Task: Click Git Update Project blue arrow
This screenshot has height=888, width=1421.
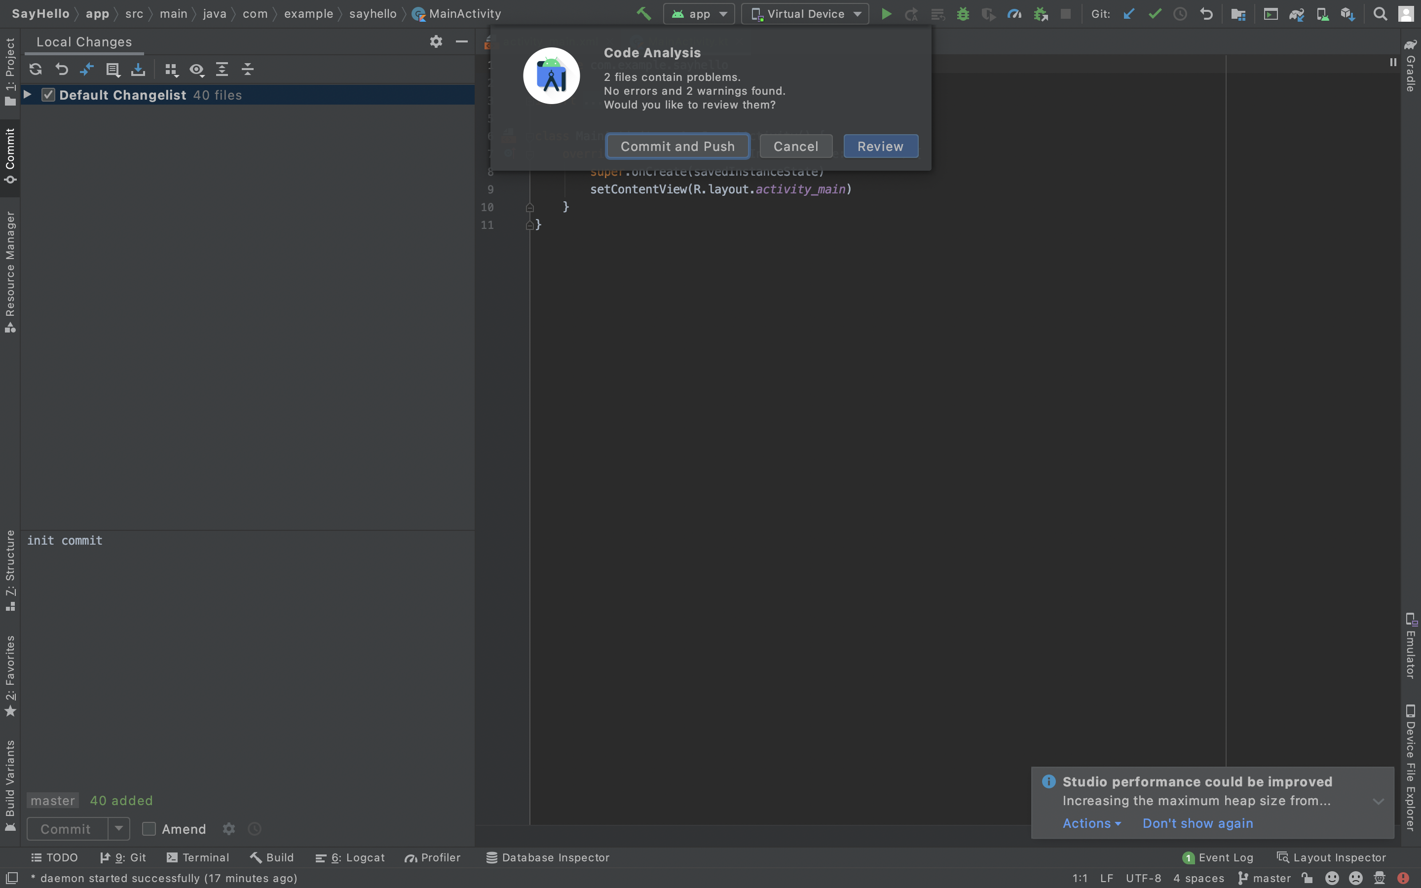Action: pyautogui.click(x=1128, y=13)
